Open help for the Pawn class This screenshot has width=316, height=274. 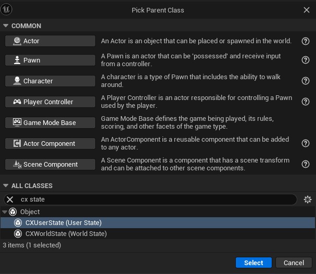click(x=306, y=60)
